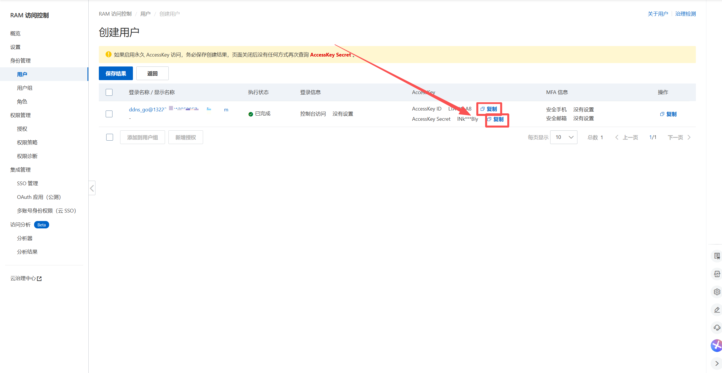Click the edit pencil icon in right sidebar

(x=717, y=310)
